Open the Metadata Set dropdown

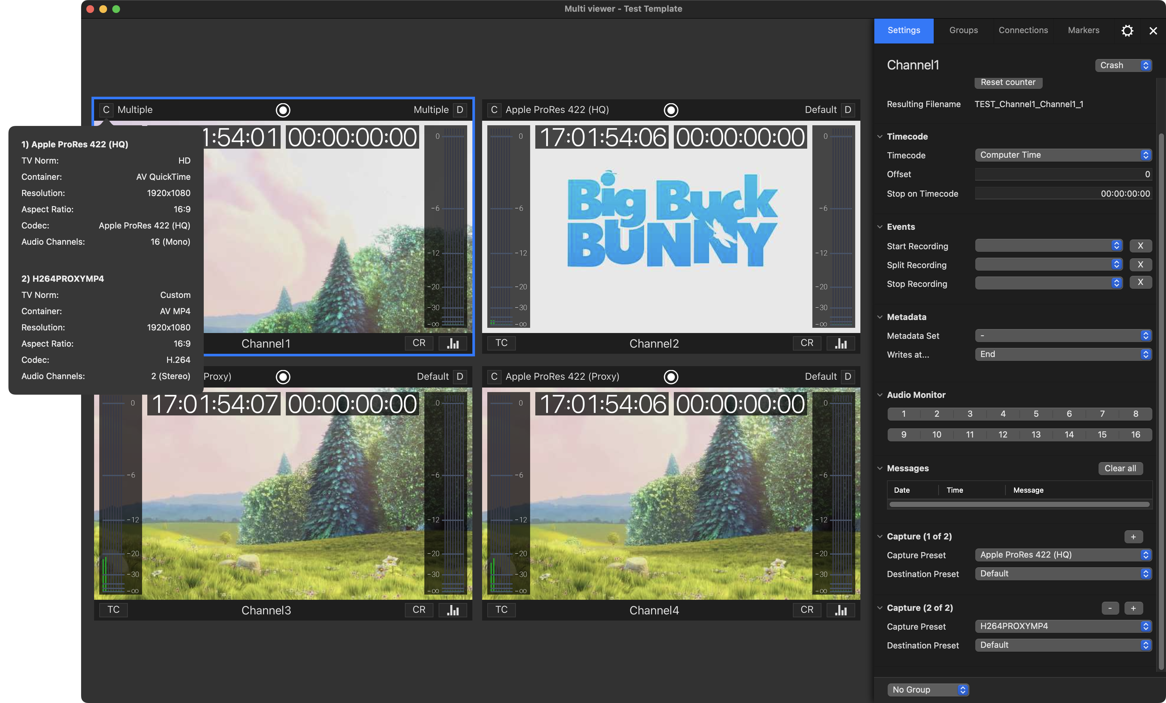click(1063, 336)
